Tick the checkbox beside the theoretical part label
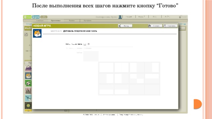The image size is (212, 119). pyautogui.click(x=85, y=44)
